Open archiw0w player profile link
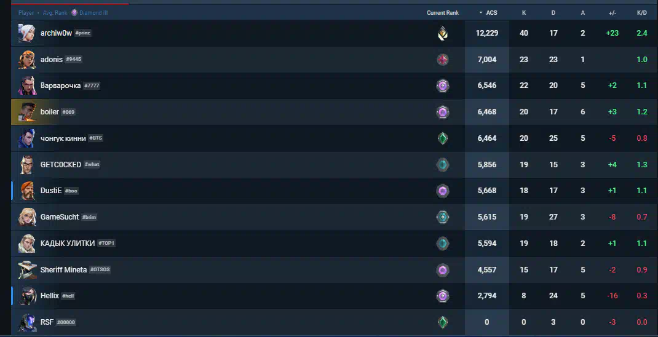 (x=56, y=33)
